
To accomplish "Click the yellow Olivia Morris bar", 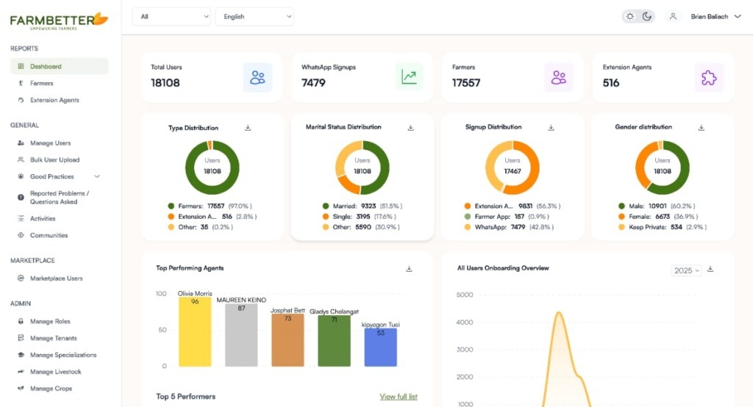I will 195,334.
